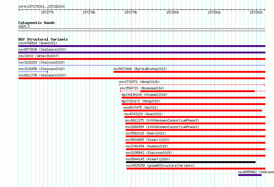
Task: Click esv2666999 (1000GenomesConsortiumPhase1) label
Action: coord(162,127)
